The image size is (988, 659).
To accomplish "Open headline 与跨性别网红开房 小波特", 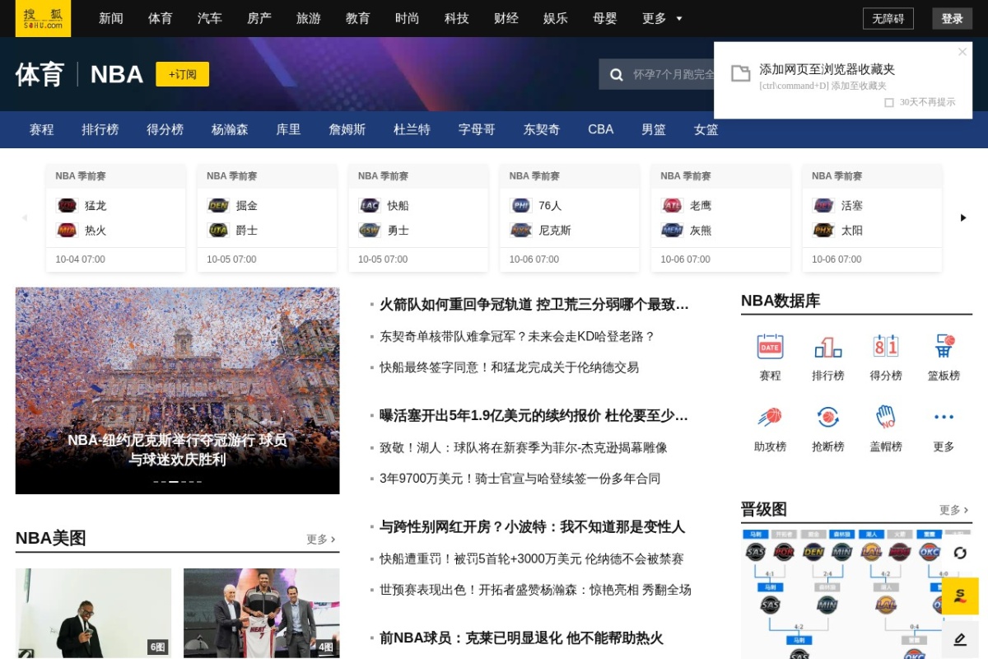I will (532, 526).
